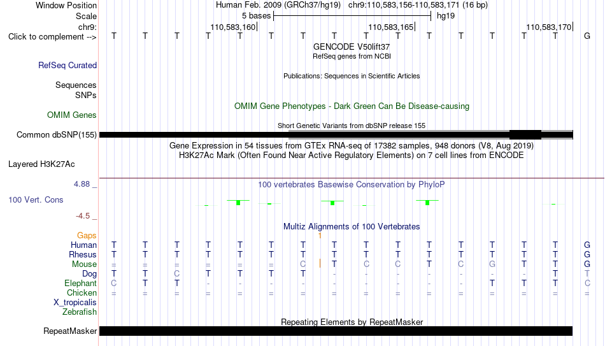The width and height of the screenshot is (605, 346).
Task: Click the G base in the chr9 row
Action: (x=587, y=36)
